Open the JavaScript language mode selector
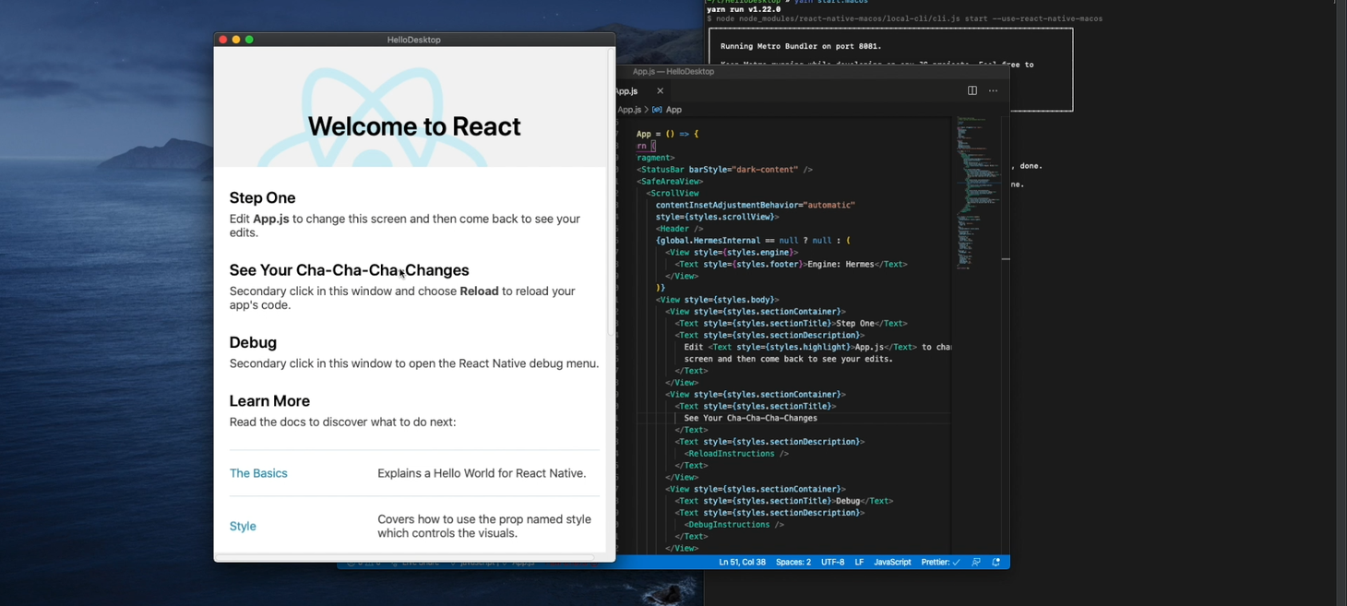 [892, 562]
